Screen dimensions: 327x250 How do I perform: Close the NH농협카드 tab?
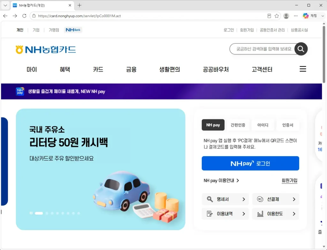coord(70,5)
